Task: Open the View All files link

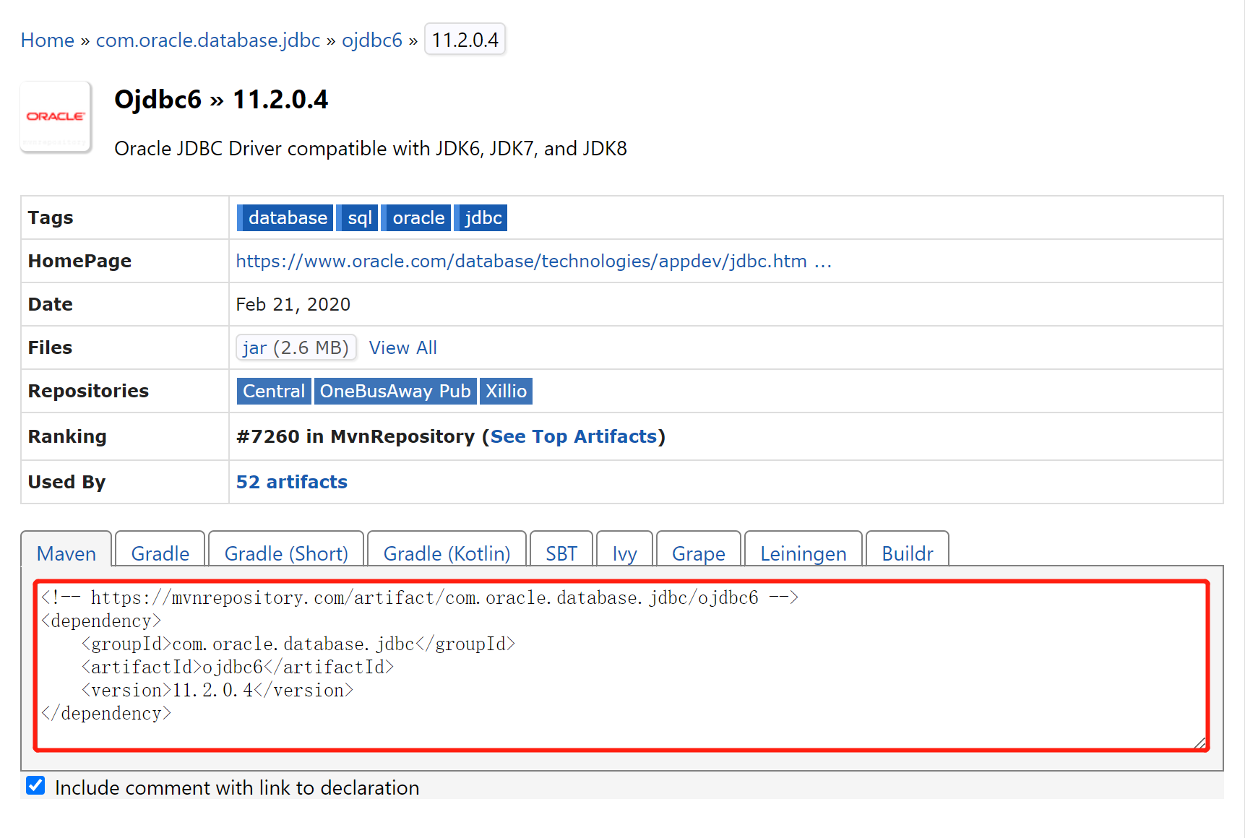Action: click(x=403, y=347)
